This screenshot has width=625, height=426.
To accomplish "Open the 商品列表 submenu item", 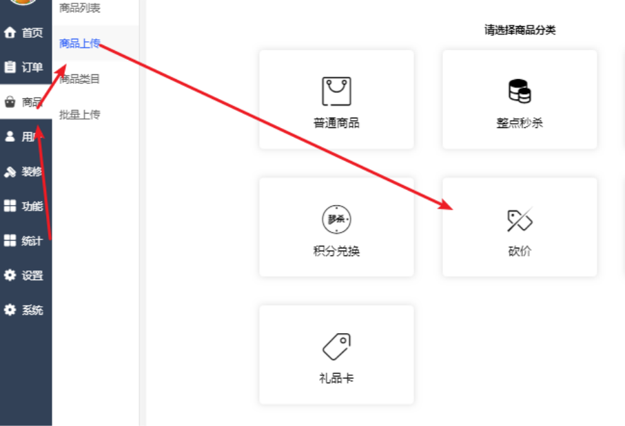I will click(x=80, y=8).
